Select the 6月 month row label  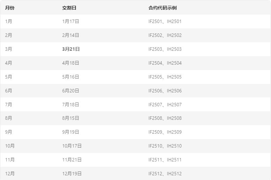point(8,91)
